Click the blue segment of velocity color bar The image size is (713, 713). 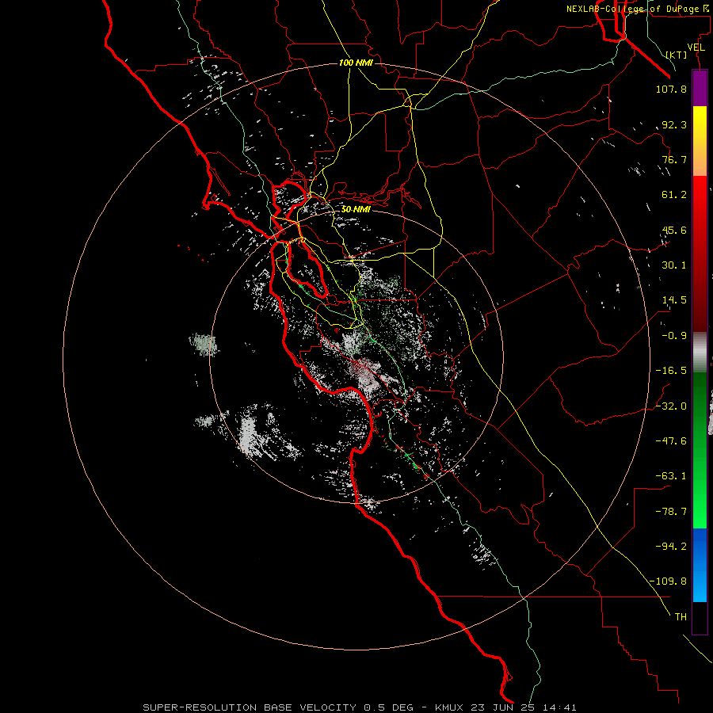[x=700, y=565]
